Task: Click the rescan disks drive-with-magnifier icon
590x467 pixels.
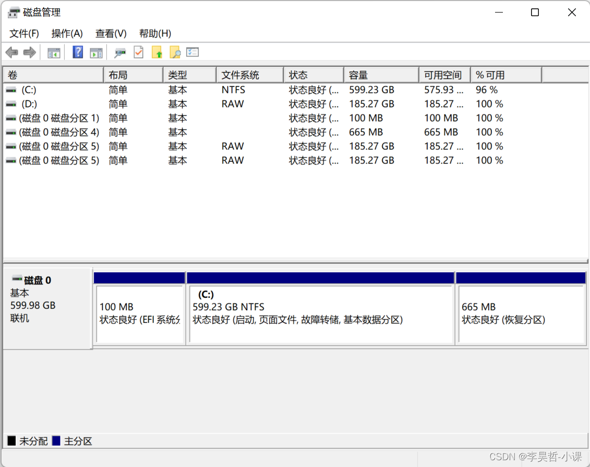Action: pos(119,52)
